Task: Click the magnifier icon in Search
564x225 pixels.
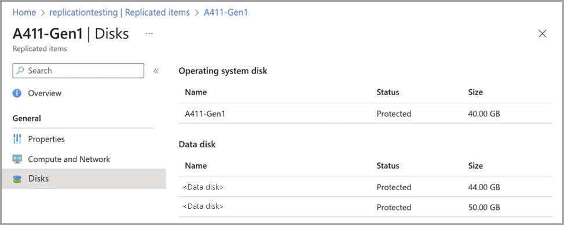Action: [21, 71]
